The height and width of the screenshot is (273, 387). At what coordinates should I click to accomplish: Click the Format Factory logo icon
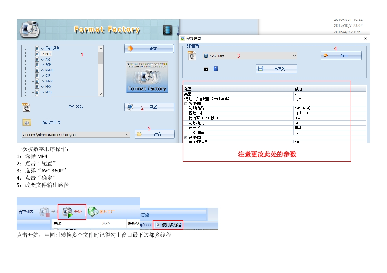coord(30,29)
